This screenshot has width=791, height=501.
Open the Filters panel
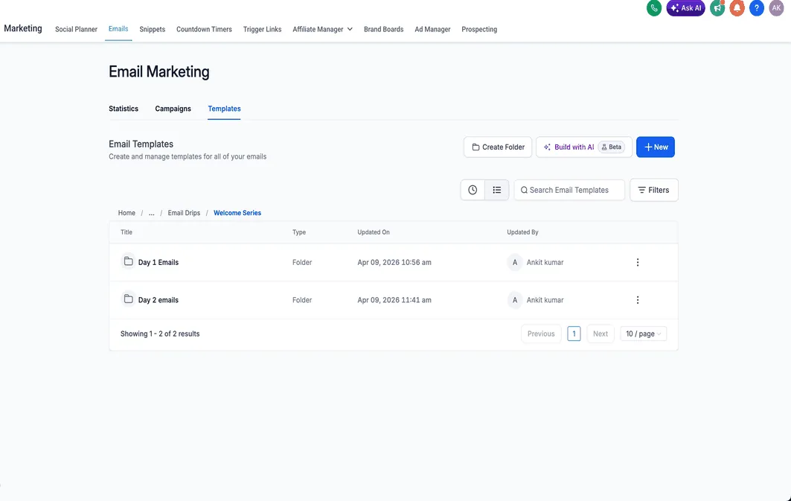click(x=653, y=190)
